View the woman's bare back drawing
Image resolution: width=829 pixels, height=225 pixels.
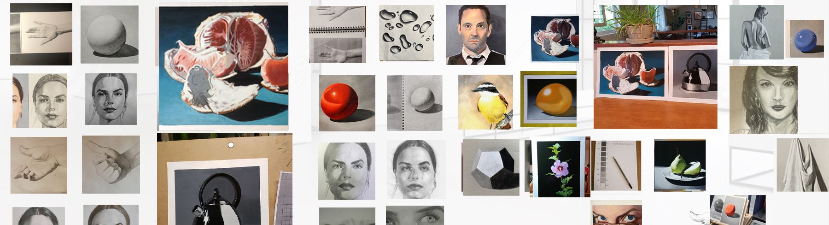756,32
